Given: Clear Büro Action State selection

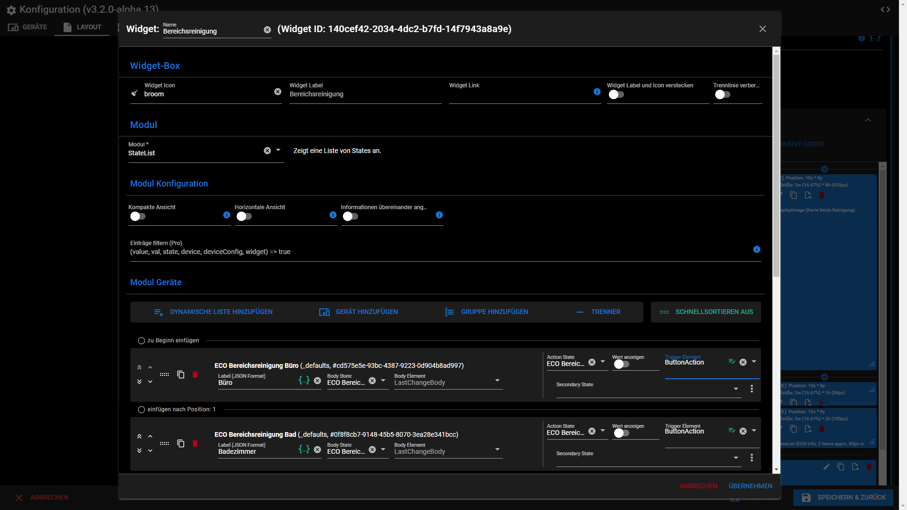Looking at the screenshot, I should (x=592, y=362).
